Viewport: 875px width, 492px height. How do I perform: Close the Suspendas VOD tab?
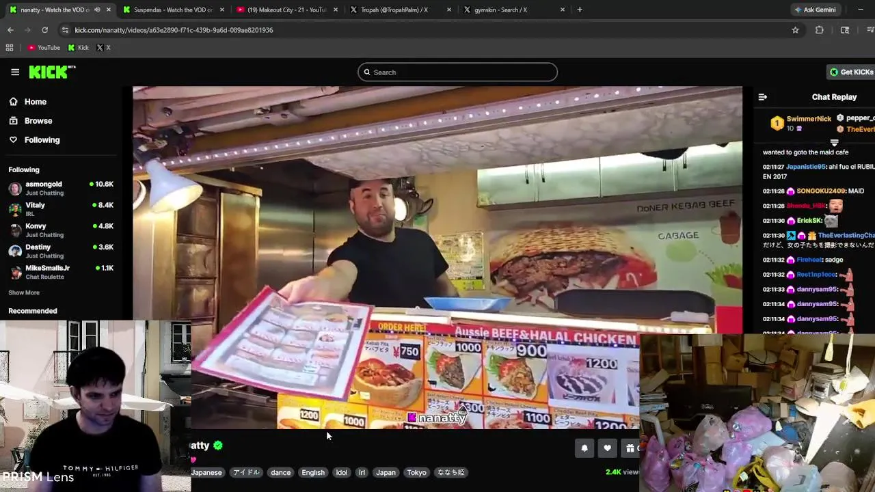pyautogui.click(x=221, y=10)
